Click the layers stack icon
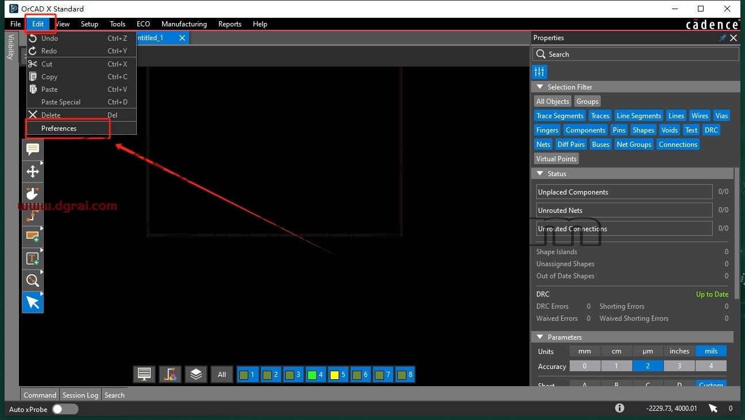 click(196, 375)
